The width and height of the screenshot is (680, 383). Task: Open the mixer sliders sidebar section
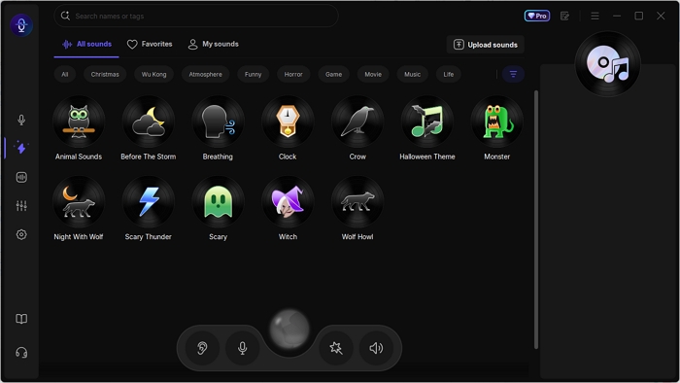tap(21, 206)
